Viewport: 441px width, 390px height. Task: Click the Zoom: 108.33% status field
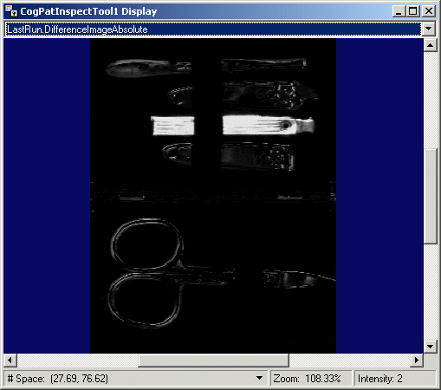[x=311, y=378]
